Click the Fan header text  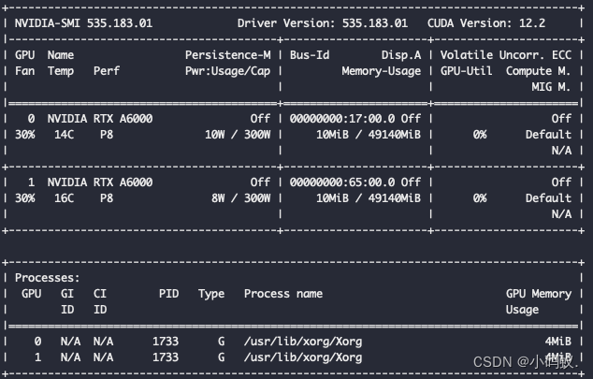coord(24,71)
